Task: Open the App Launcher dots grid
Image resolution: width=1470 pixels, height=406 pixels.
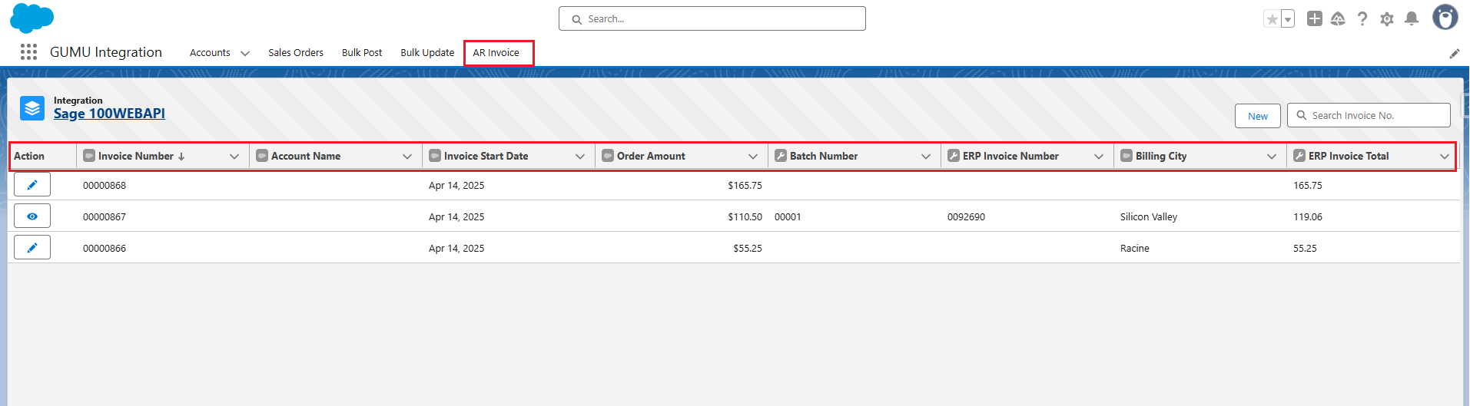Action: click(x=28, y=52)
